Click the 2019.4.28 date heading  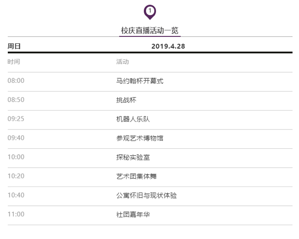(x=168, y=46)
